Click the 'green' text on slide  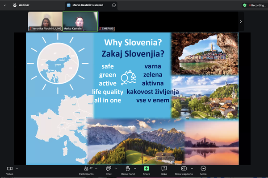(x=108, y=75)
